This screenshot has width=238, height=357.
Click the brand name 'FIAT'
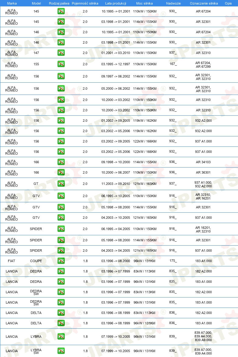[12, 261]
